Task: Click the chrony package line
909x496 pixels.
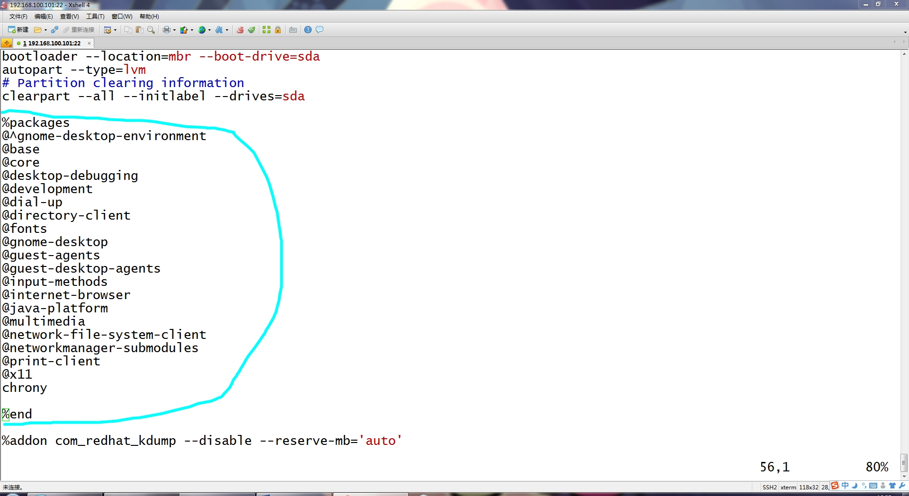Action: point(25,388)
